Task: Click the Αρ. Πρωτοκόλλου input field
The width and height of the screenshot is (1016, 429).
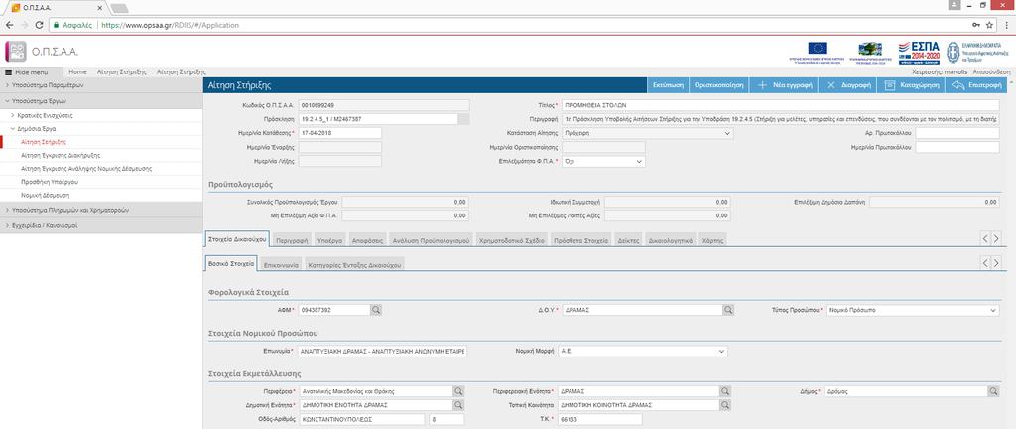Action: click(x=957, y=133)
